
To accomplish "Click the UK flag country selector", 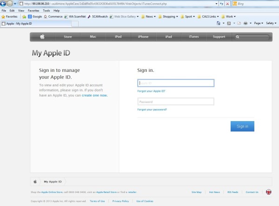I will point(269,192).
